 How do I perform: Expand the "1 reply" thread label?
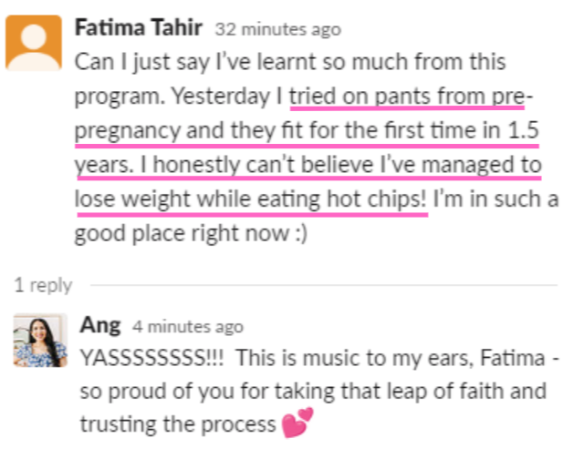pyautogui.click(x=43, y=285)
